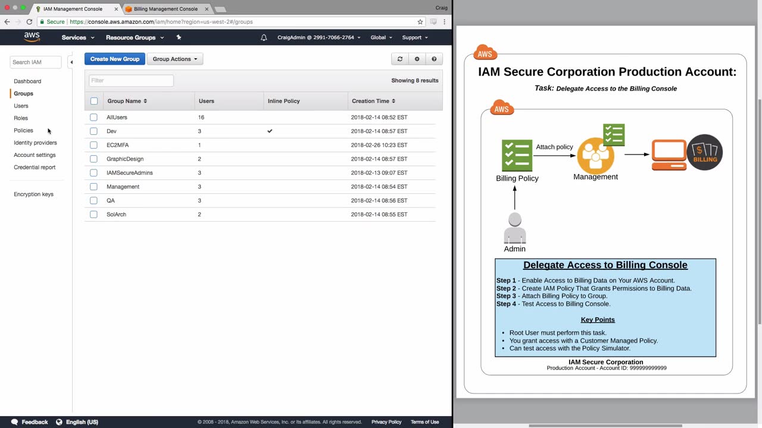Click the browser address bar URL
The image size is (762, 428).
[x=161, y=21]
